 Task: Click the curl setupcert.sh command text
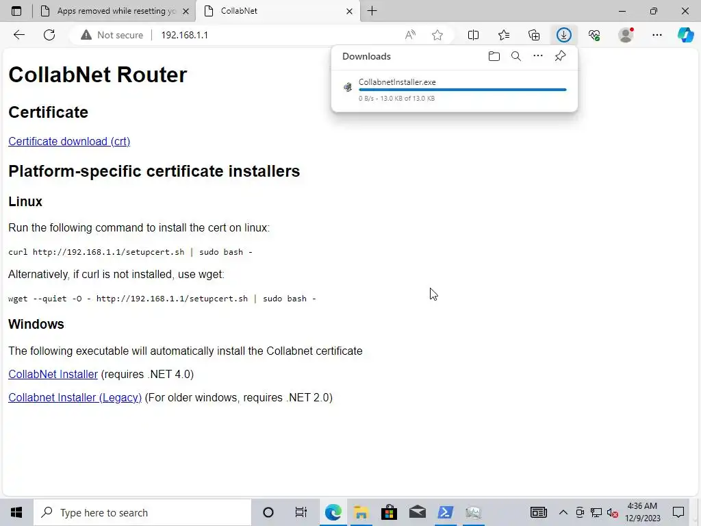130,252
